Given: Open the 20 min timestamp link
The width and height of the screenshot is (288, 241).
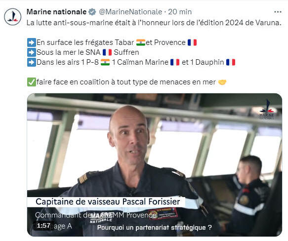Looking at the screenshot, I should pyautogui.click(x=180, y=12).
